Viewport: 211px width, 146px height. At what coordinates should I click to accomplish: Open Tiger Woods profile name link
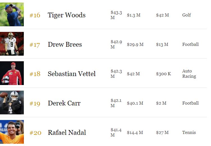click(x=67, y=15)
